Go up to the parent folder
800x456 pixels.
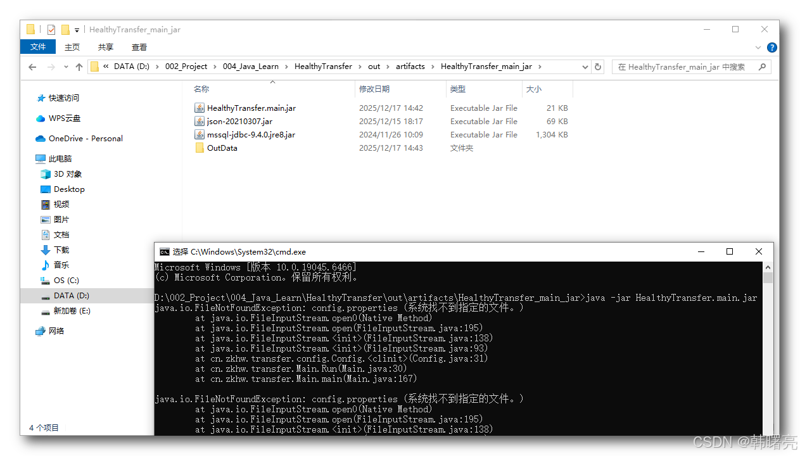click(79, 66)
